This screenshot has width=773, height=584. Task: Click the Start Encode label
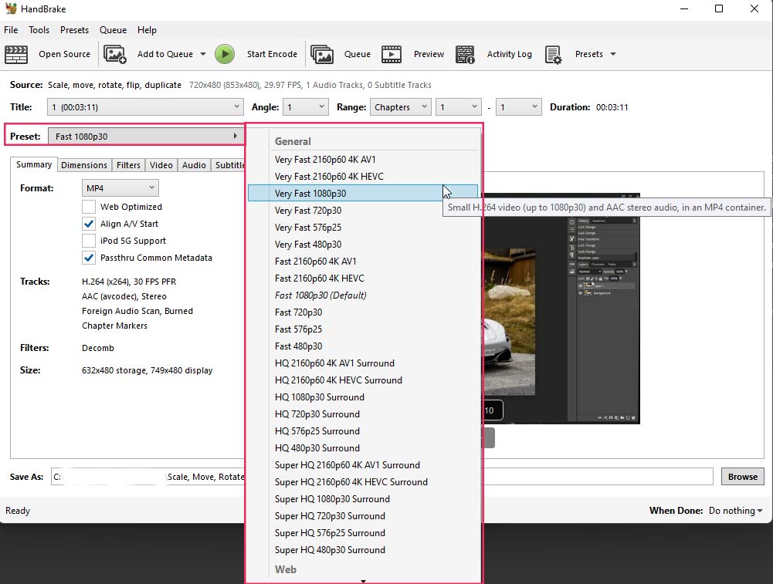coord(272,54)
